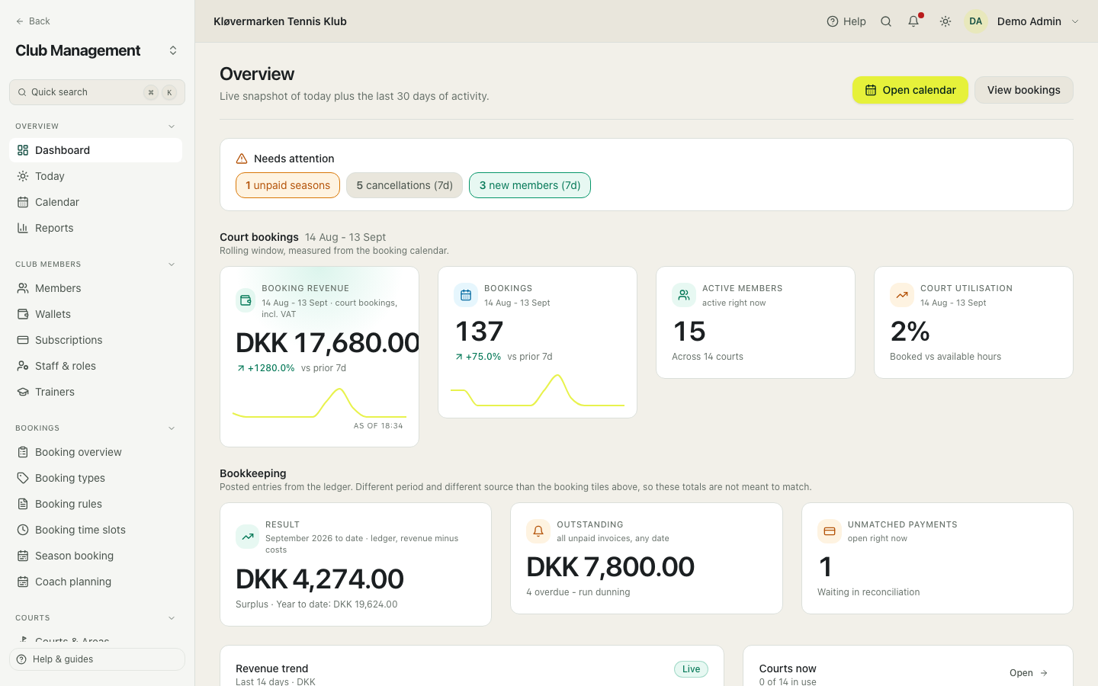The height and width of the screenshot is (686, 1098).
Task: Click the Booking time slots clock icon
Action: coord(23,530)
